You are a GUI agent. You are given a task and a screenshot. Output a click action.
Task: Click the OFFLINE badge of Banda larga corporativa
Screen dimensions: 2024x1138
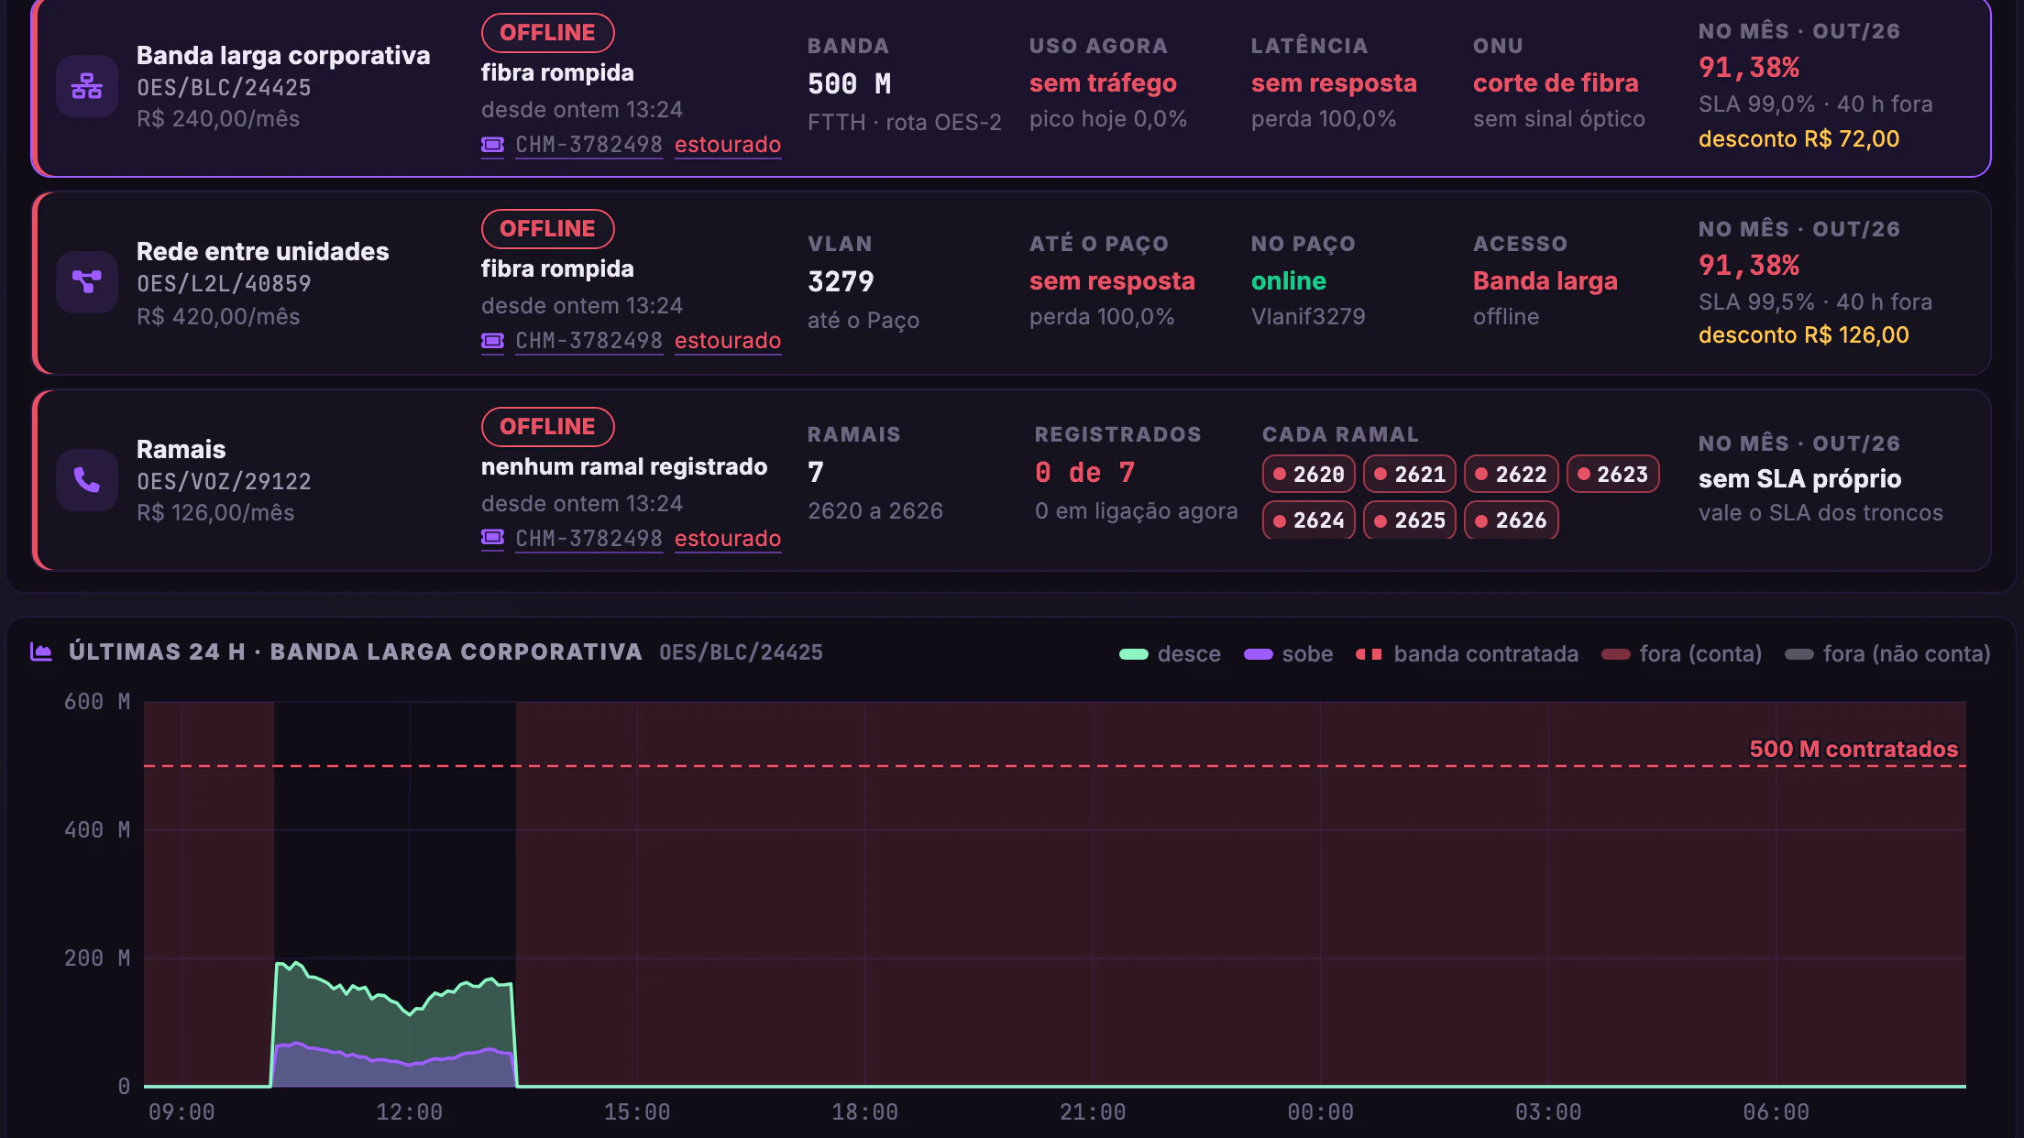coord(547,33)
